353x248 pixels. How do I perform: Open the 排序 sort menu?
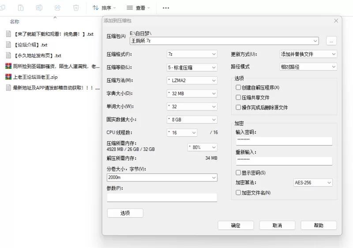[x=104, y=8]
